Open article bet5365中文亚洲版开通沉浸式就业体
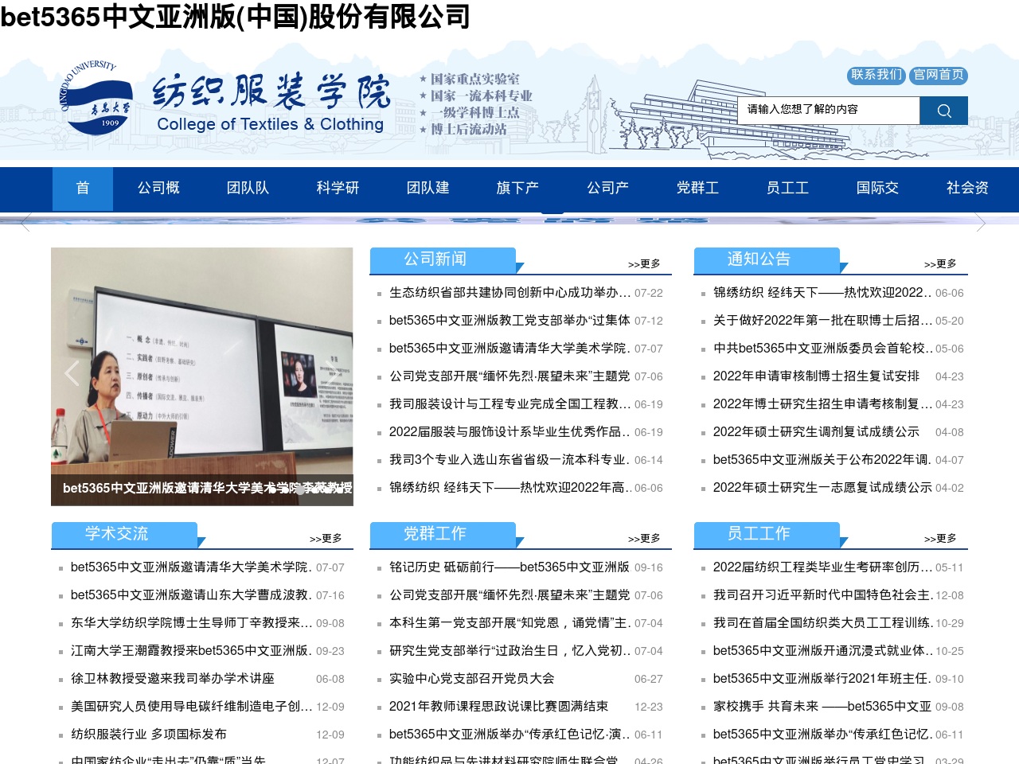Image resolution: width=1019 pixels, height=764 pixels. (822, 651)
